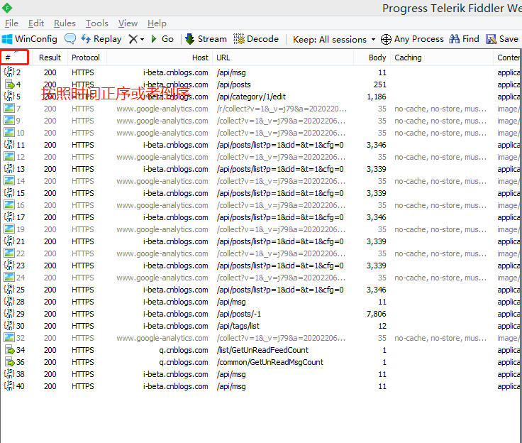Sort sessions by # column header
The image size is (522, 443).
coord(15,58)
